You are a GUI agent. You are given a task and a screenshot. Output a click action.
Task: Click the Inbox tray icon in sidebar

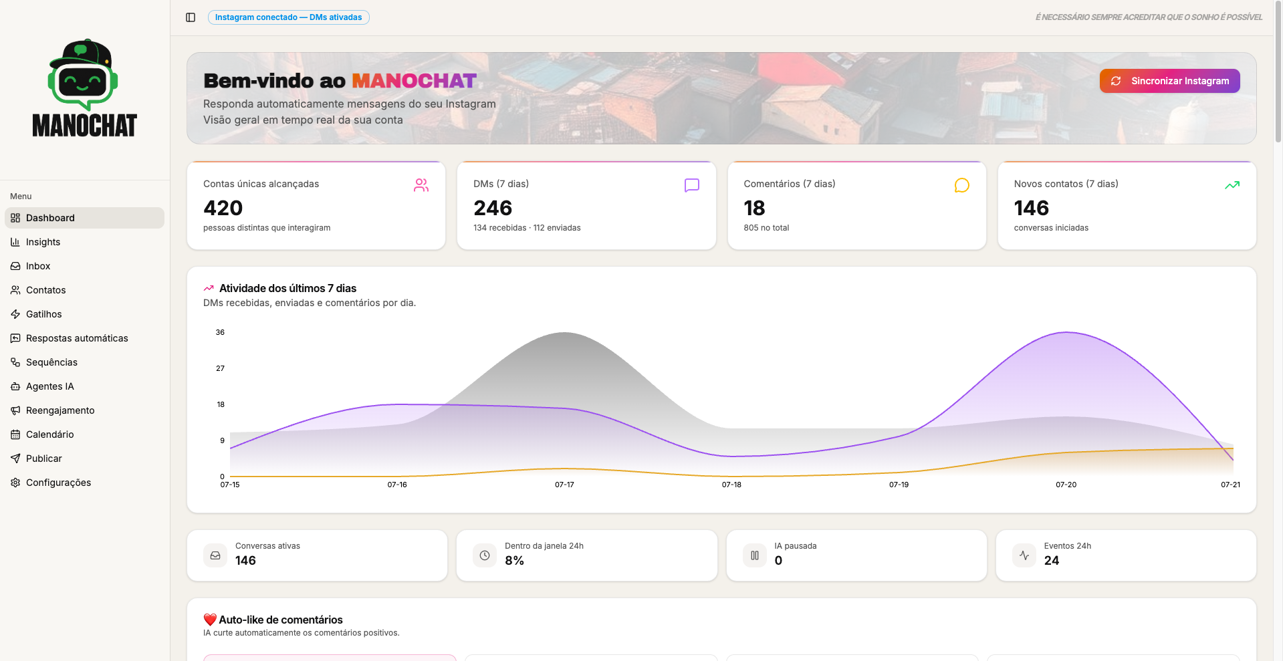(x=15, y=266)
